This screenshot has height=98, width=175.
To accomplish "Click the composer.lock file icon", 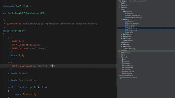I will coord(122,67).
